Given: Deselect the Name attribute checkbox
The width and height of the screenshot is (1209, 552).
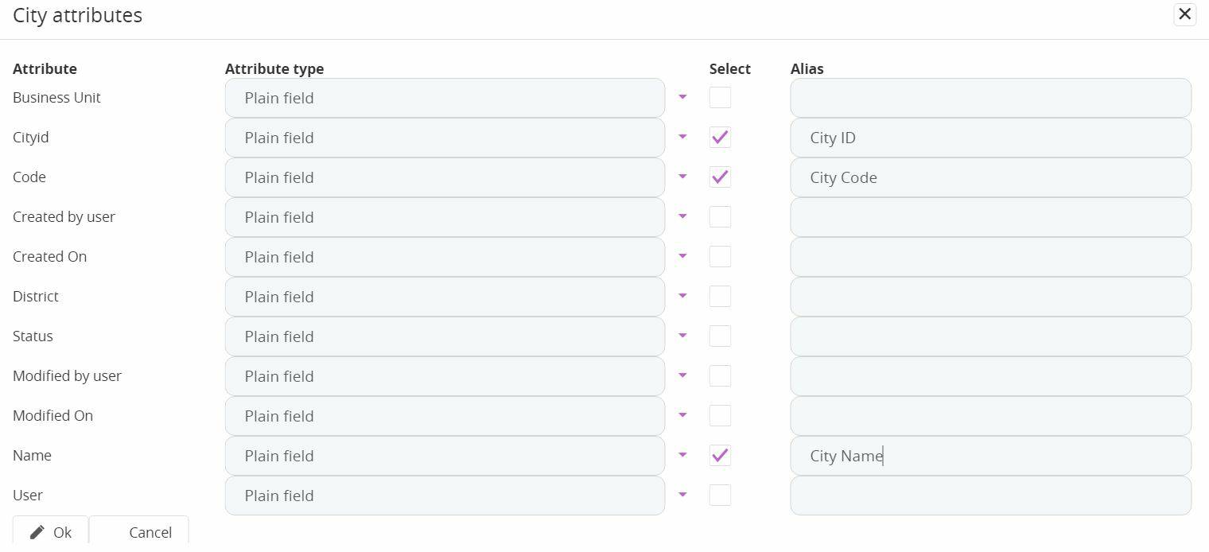Looking at the screenshot, I should pos(720,455).
